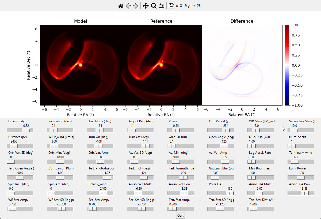
Task: Adjust the Aniso. Vel. Mult. slider
Action: point(140,193)
